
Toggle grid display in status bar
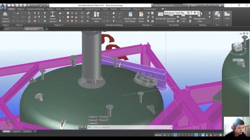coord(165,135)
